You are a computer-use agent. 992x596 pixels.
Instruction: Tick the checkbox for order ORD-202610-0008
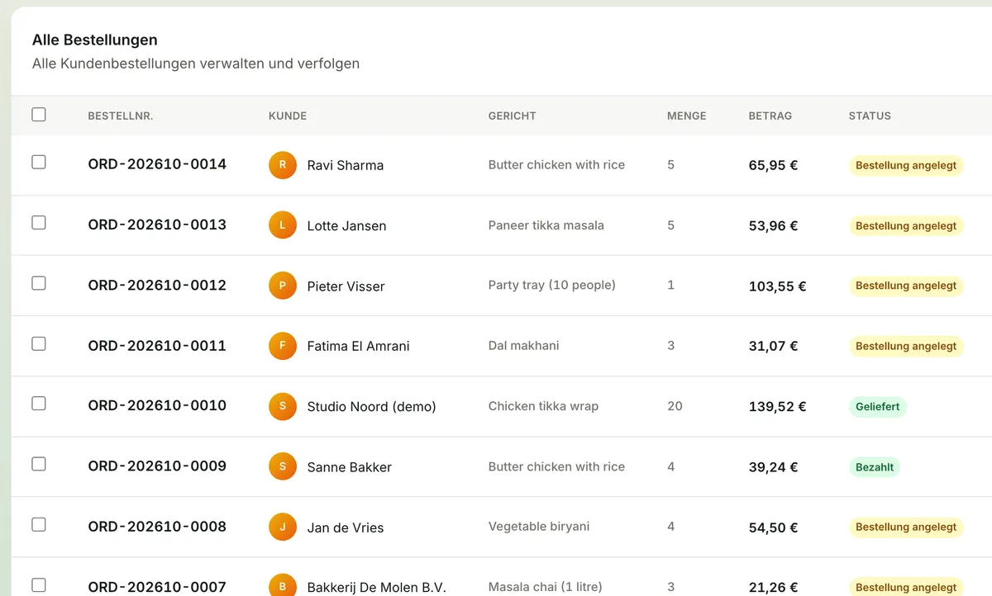[x=39, y=524]
